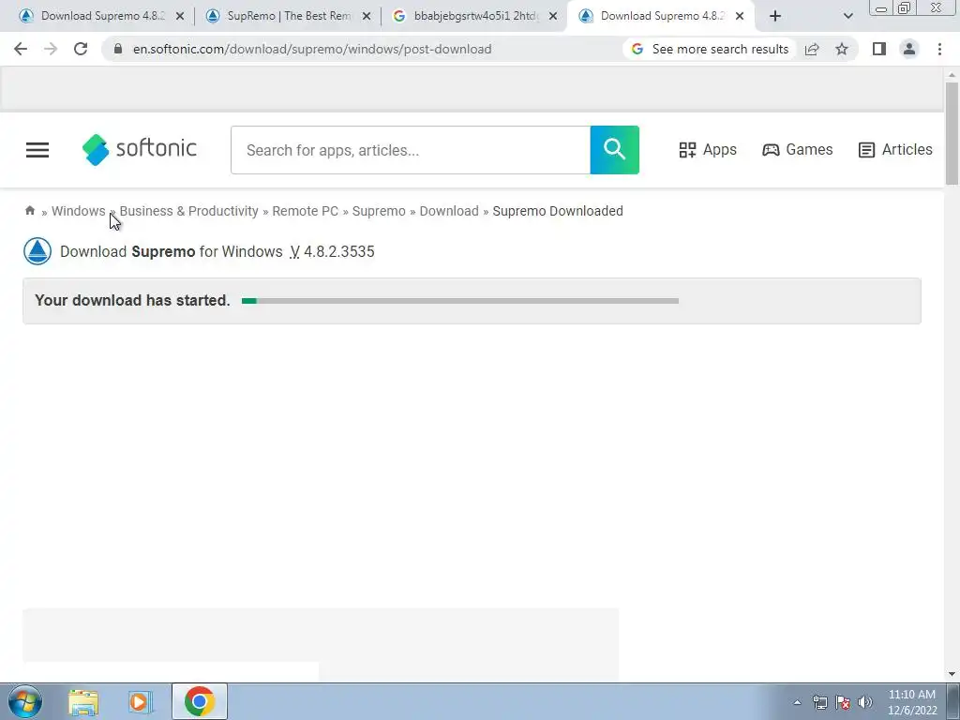Click the Search for apps input field
This screenshot has width=960, height=720.
(411, 150)
